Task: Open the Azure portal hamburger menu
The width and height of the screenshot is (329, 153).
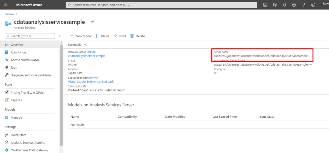Action: (x=6, y=5)
